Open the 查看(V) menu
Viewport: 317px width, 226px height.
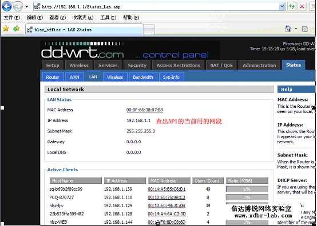click(x=58, y=18)
